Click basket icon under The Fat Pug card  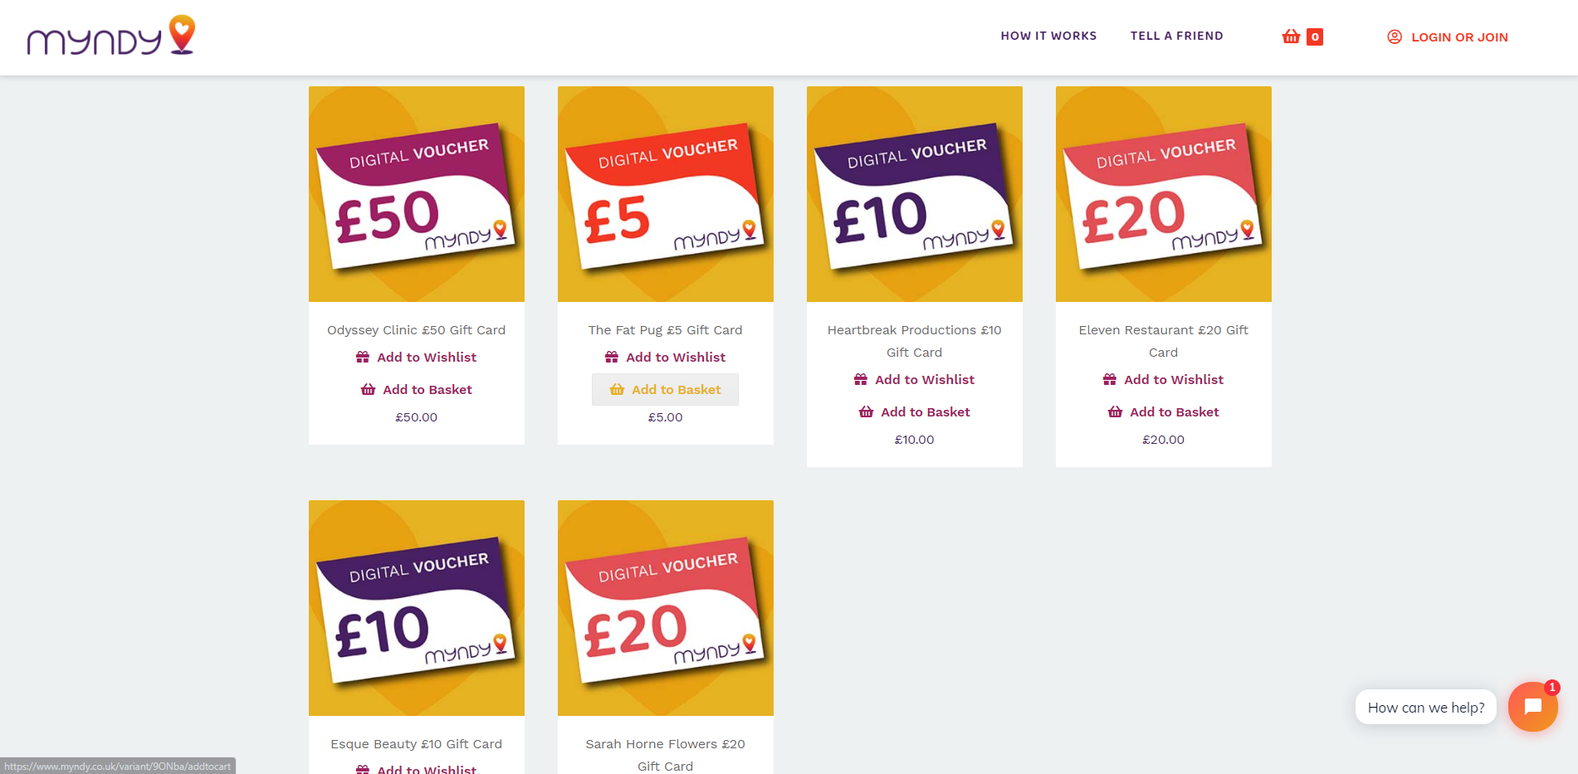tap(617, 390)
